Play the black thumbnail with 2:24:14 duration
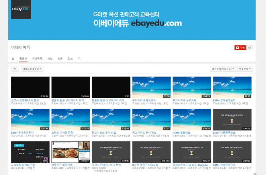 point(30,87)
